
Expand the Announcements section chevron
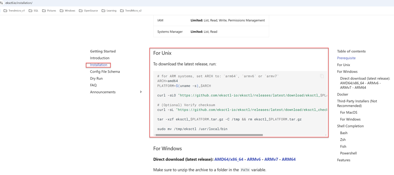[141, 92]
